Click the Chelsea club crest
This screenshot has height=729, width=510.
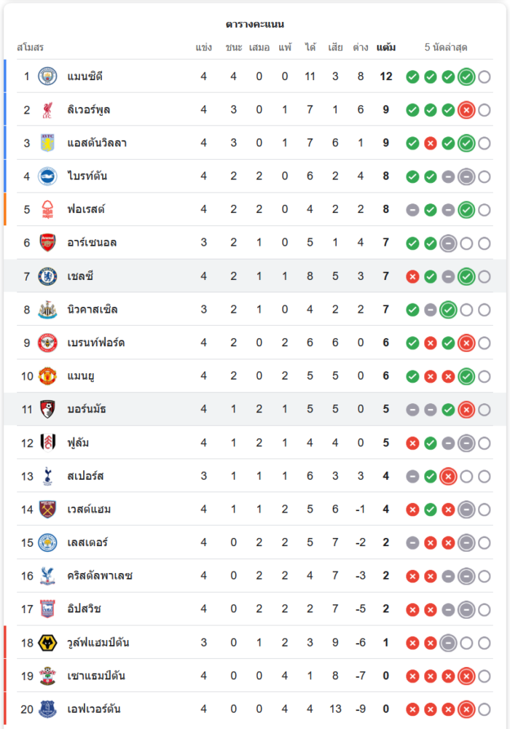pos(47,276)
